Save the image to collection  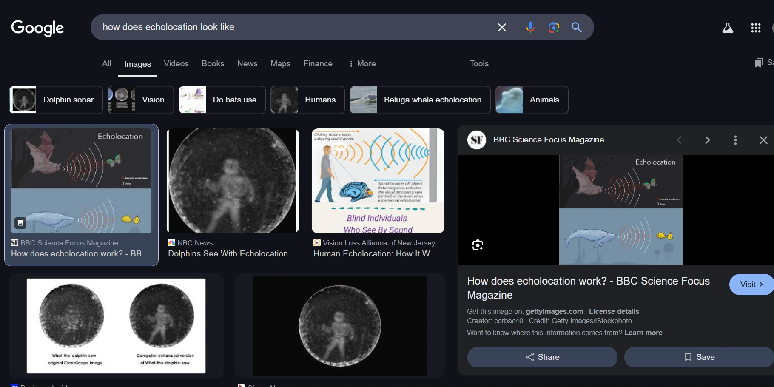pos(699,357)
